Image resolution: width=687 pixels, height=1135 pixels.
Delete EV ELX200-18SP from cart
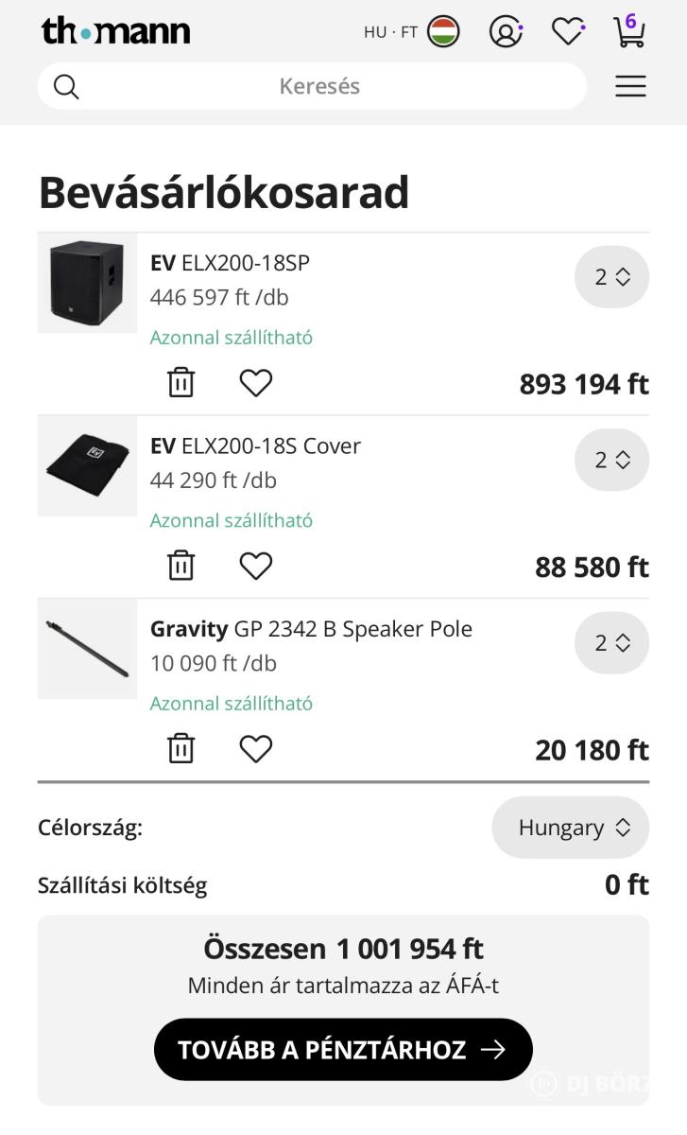pos(180,383)
